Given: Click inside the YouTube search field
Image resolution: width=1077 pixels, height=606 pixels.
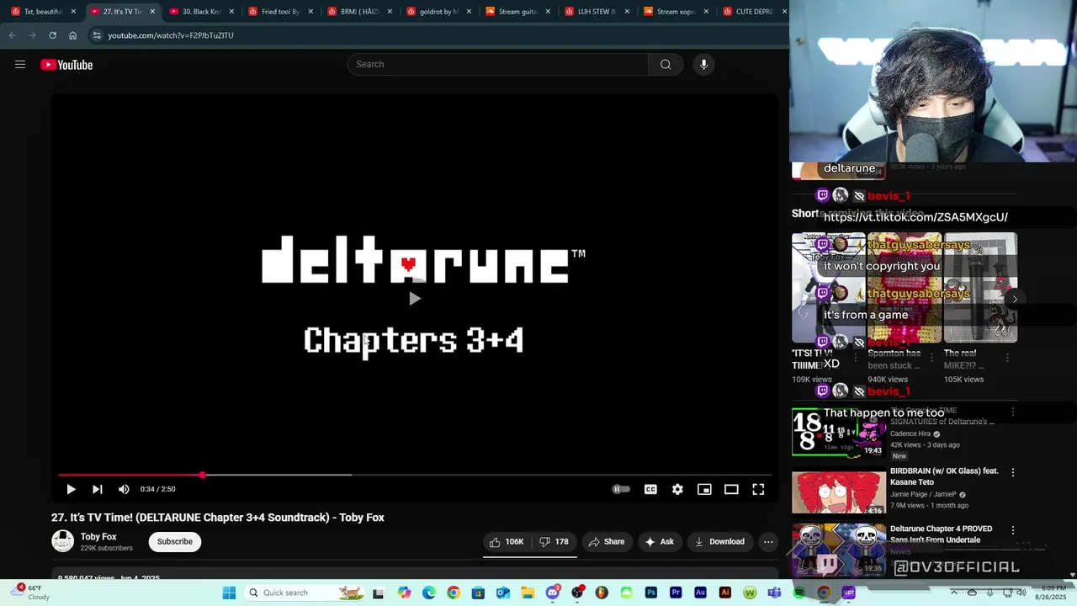Looking at the screenshot, I should click(x=497, y=65).
